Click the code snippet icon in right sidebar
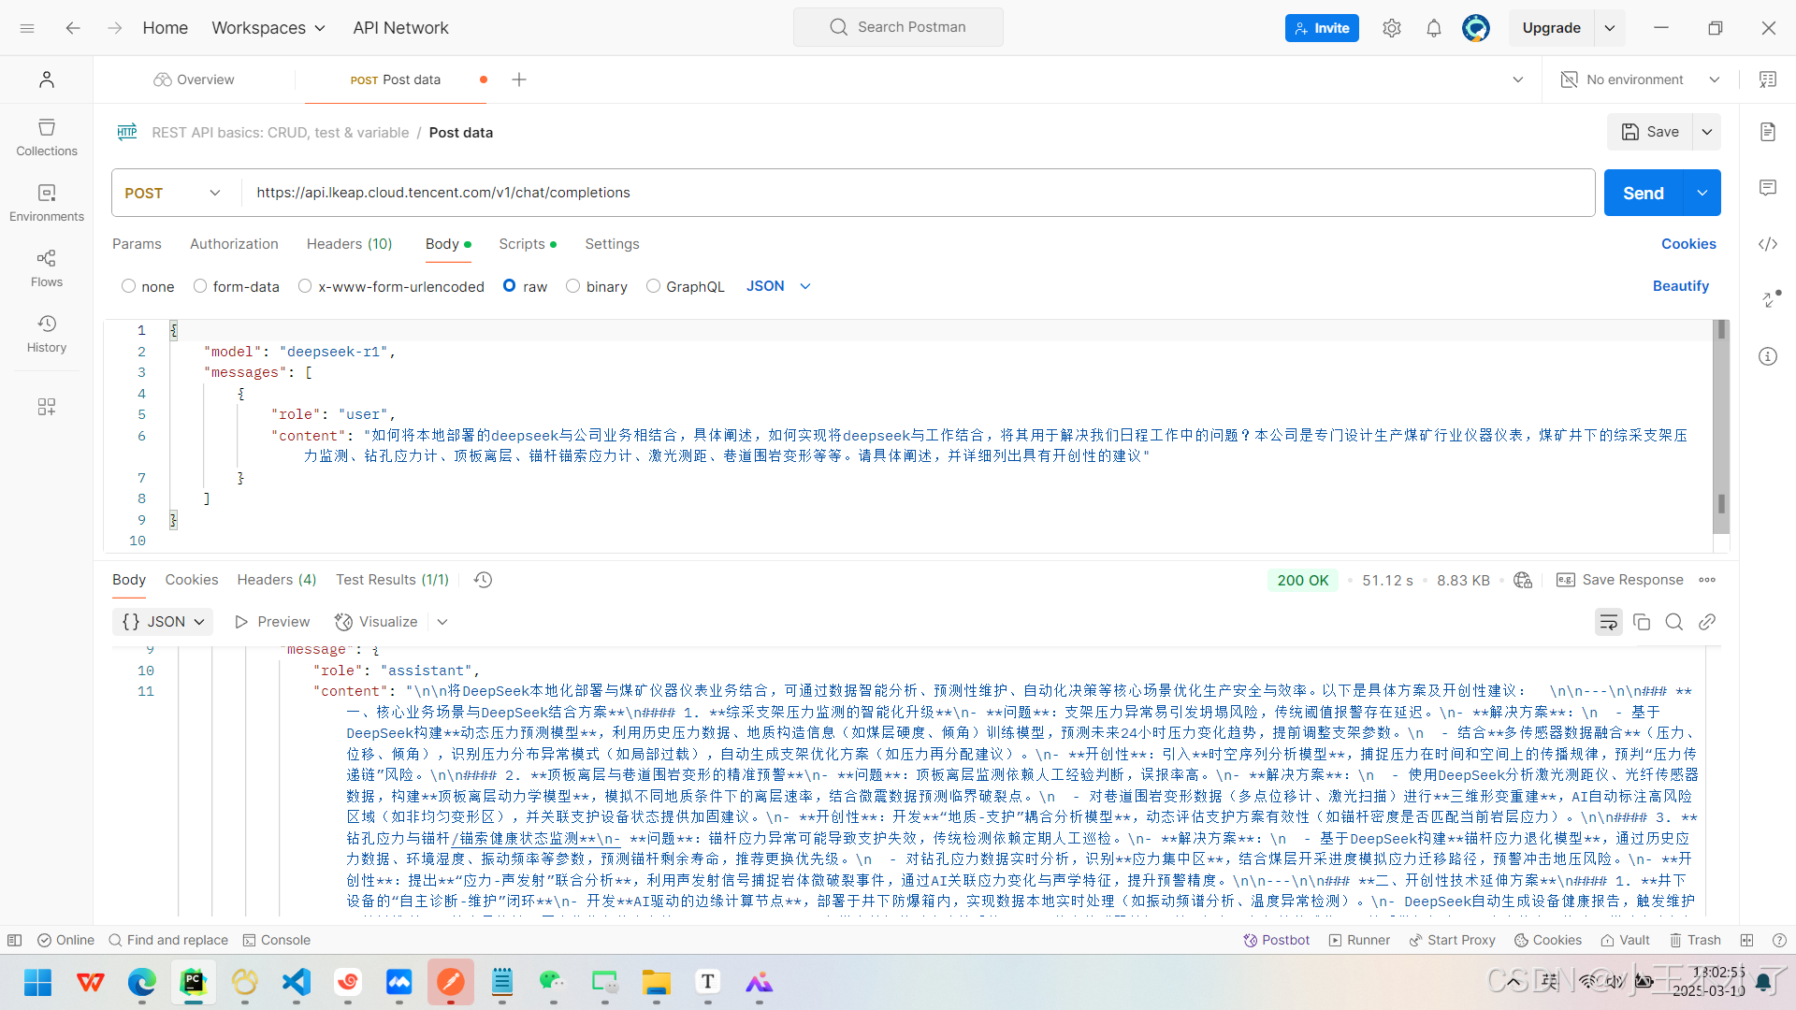The width and height of the screenshot is (1796, 1010). 1767,244
